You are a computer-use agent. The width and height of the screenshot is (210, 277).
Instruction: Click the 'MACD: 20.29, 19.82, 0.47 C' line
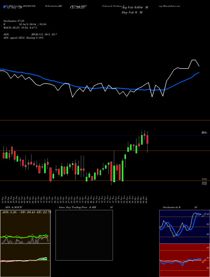point(20,28)
